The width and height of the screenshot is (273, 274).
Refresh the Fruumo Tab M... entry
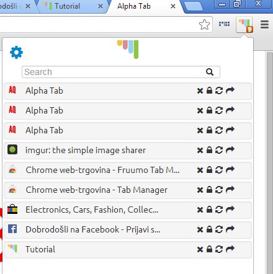pos(219,170)
